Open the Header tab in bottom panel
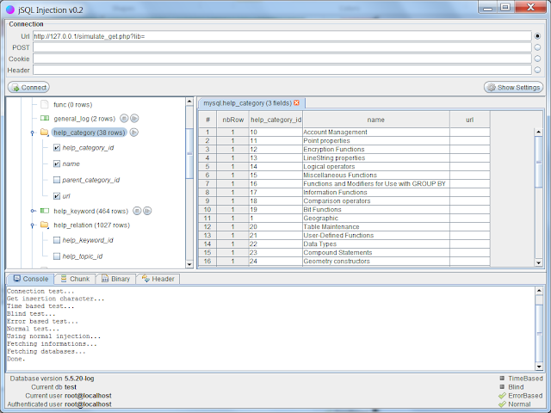 (x=158, y=279)
